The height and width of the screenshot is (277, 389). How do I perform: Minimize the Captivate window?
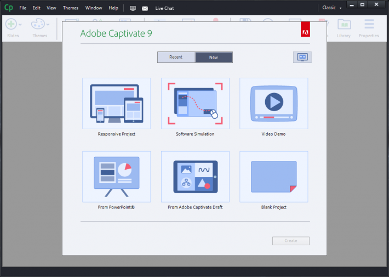[x=352, y=4]
